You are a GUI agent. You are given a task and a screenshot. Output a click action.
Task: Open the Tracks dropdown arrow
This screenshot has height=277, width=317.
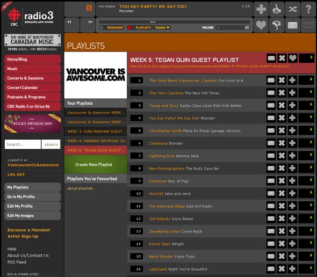pos(168,27)
